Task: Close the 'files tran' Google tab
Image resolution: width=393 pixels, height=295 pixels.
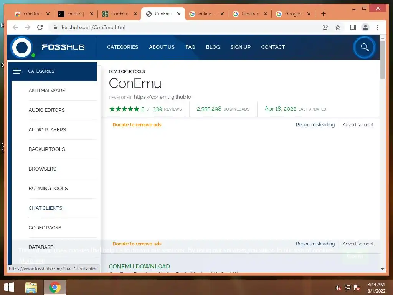Action: [x=266, y=14]
